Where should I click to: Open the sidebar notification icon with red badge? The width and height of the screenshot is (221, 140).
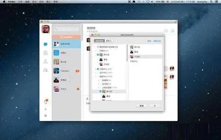point(46,102)
